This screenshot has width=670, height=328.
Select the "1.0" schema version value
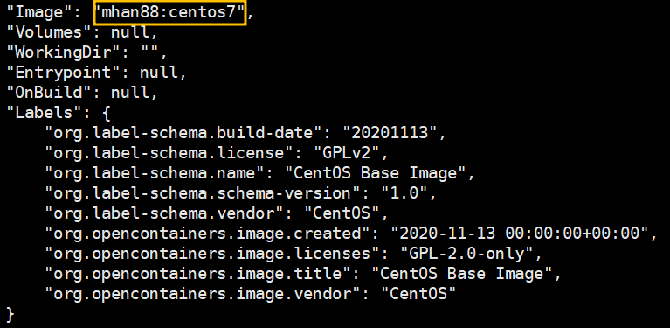[x=404, y=193]
